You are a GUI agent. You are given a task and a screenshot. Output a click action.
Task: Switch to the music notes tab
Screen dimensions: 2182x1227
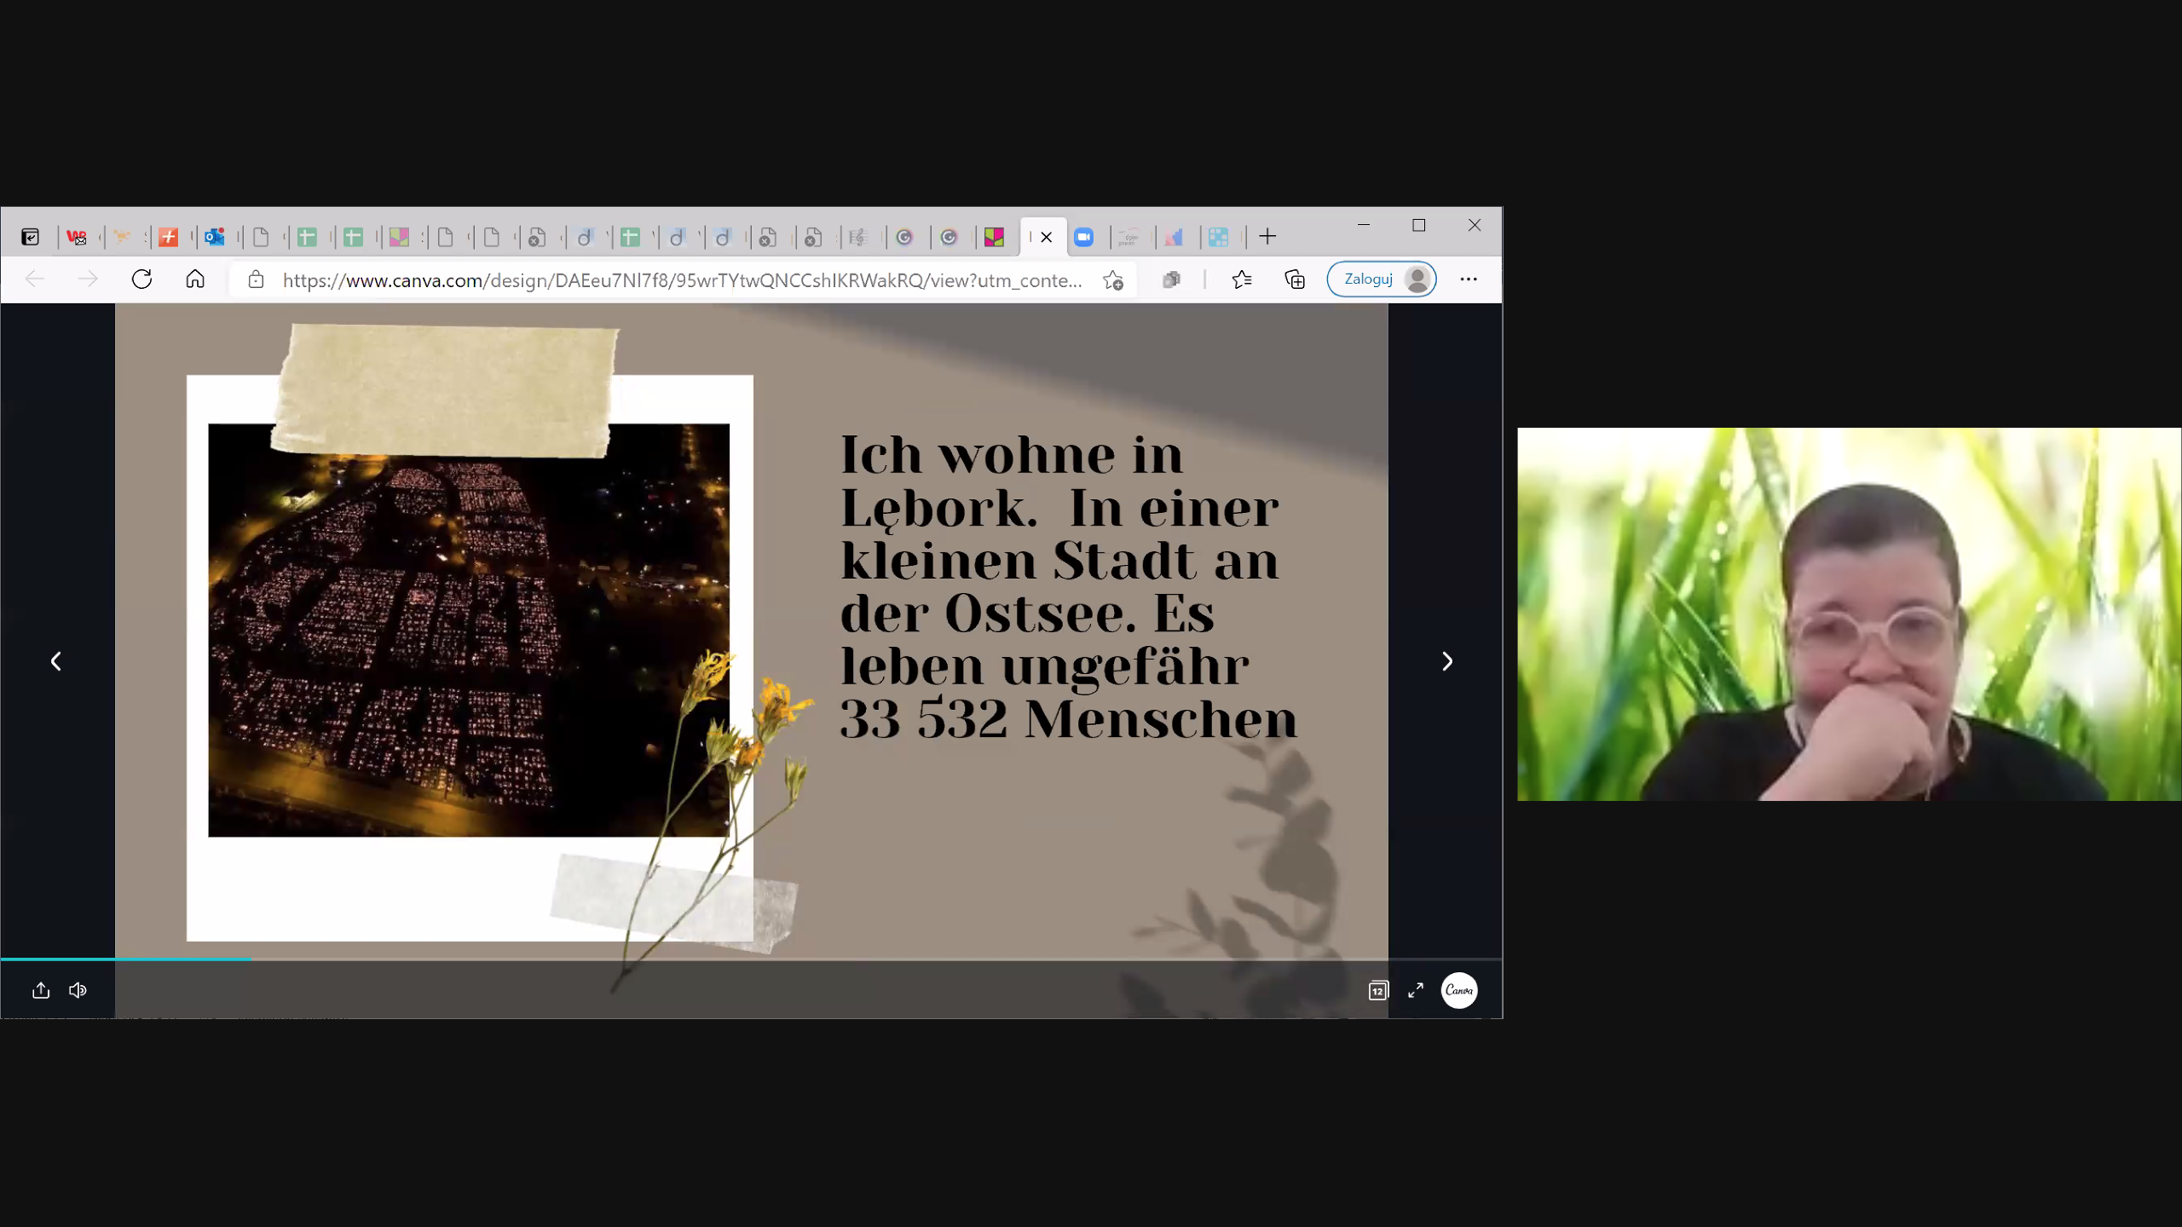(x=857, y=237)
